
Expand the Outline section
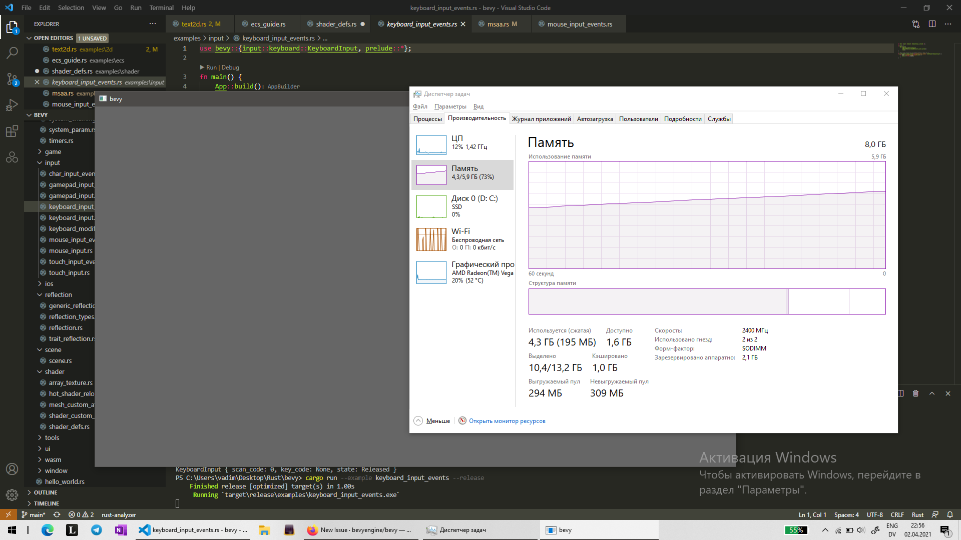point(45,492)
